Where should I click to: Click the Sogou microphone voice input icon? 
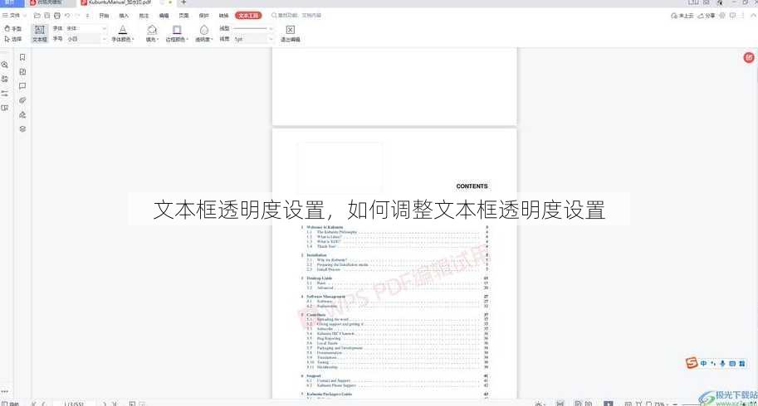(x=722, y=364)
